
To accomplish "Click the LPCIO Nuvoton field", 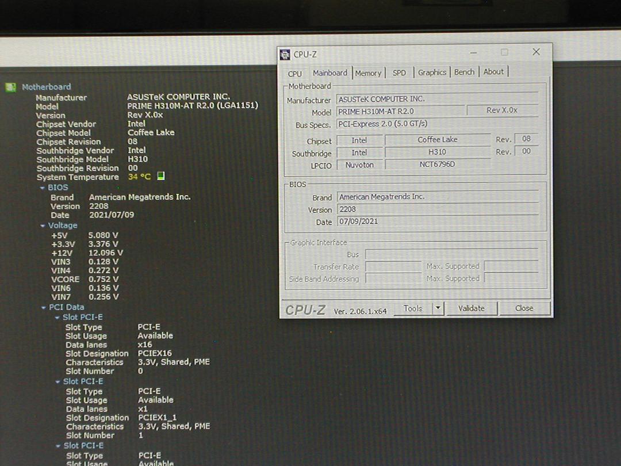I will pos(359,165).
